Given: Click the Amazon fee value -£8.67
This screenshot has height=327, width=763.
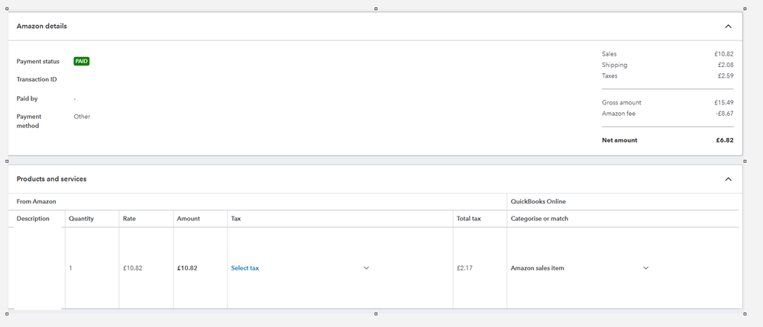Looking at the screenshot, I should 725,114.
